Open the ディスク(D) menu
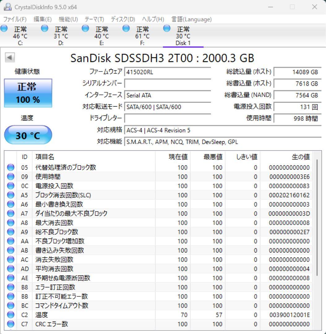Image resolution: width=326 pixels, height=334 pixels. (x=122, y=19)
